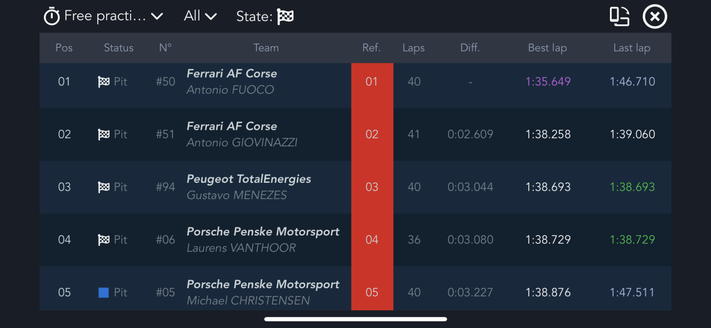Select the Last lap column header
711x328 pixels.
pos(632,48)
